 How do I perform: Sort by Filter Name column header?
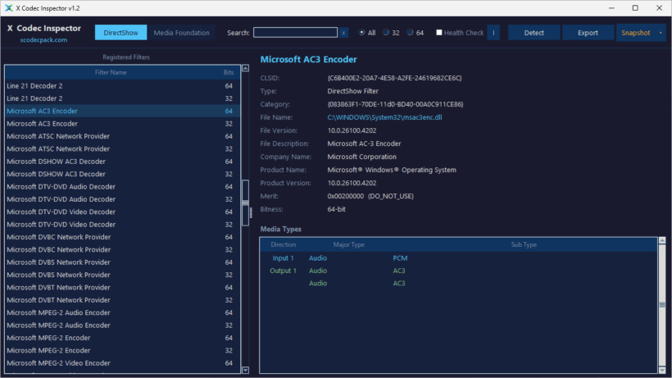[x=111, y=72]
